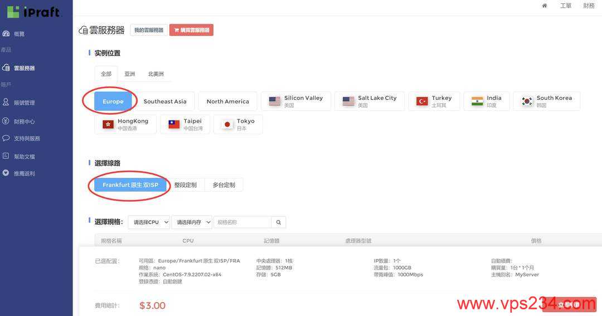Select the Europe location option
The image size is (602, 316).
coord(113,101)
